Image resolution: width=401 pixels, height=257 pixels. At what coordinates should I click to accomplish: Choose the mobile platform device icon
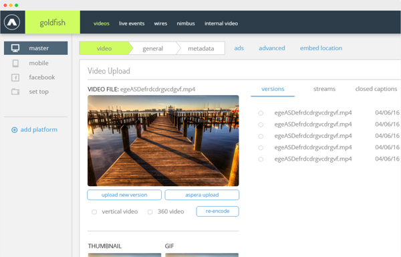pos(15,63)
